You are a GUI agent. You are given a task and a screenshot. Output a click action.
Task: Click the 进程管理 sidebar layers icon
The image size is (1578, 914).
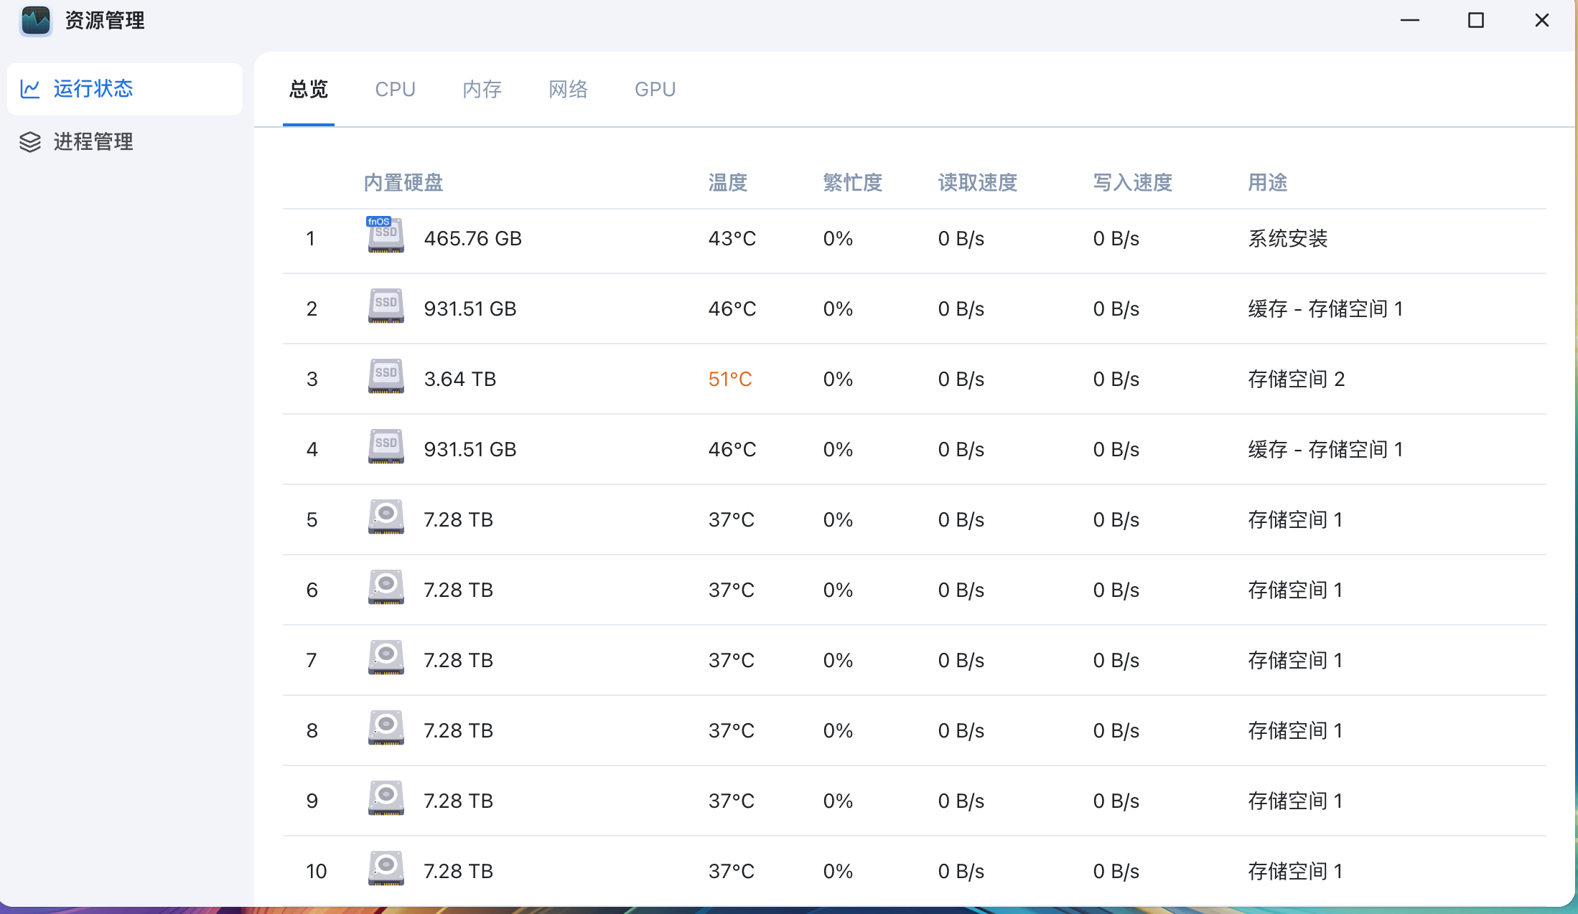click(x=30, y=142)
